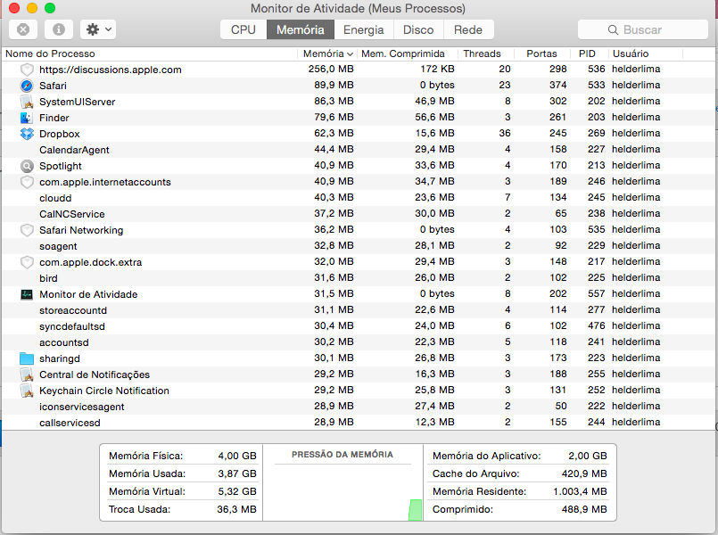
Task: Click the Cache do Arquivo 420,9 MB value
Action: (584, 473)
